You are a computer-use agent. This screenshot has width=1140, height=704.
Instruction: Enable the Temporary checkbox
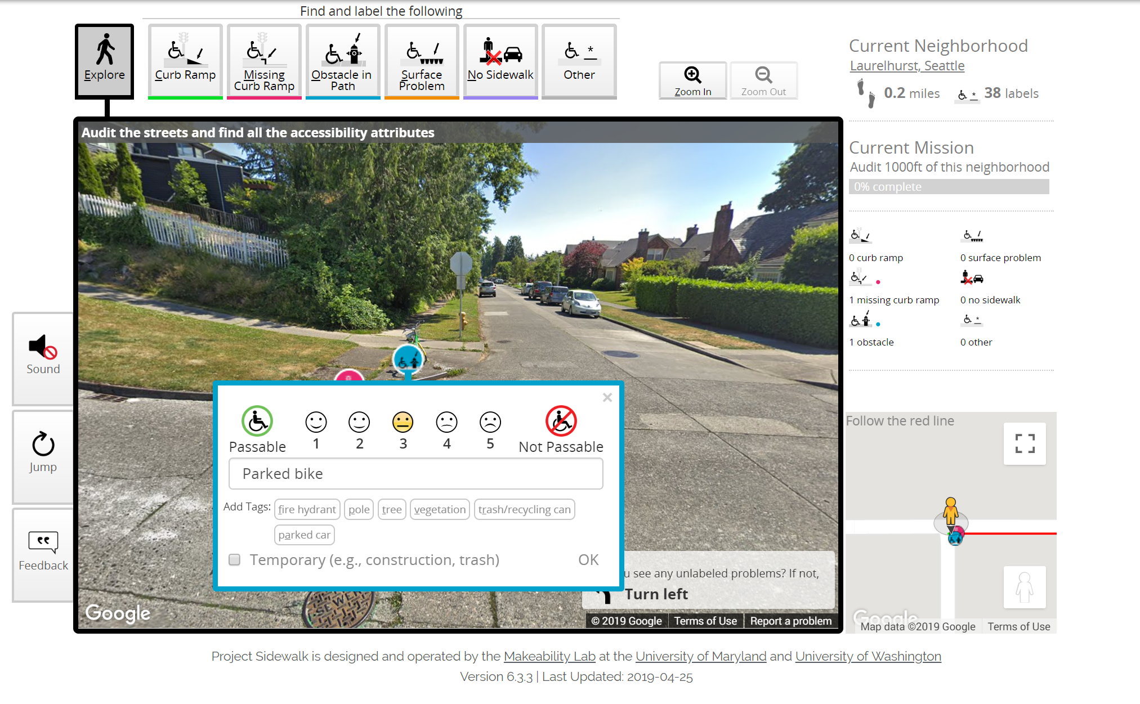pos(234,560)
